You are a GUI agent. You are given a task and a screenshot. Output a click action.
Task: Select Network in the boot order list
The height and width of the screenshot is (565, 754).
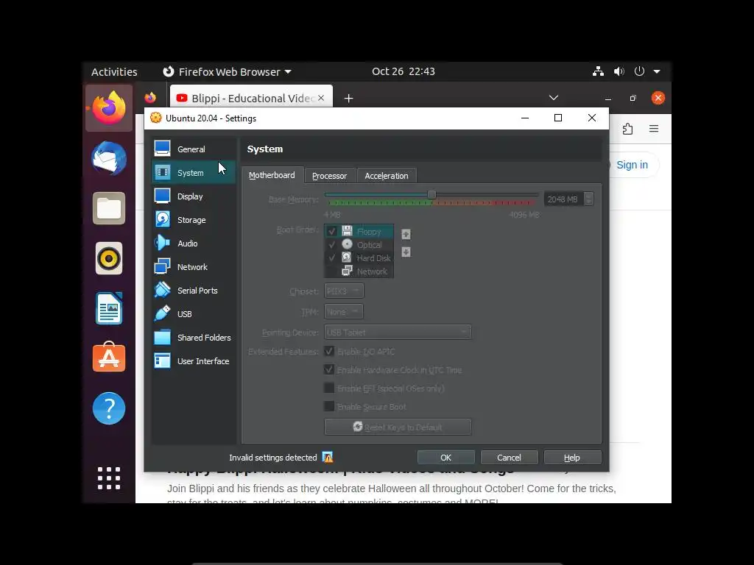tap(359, 271)
